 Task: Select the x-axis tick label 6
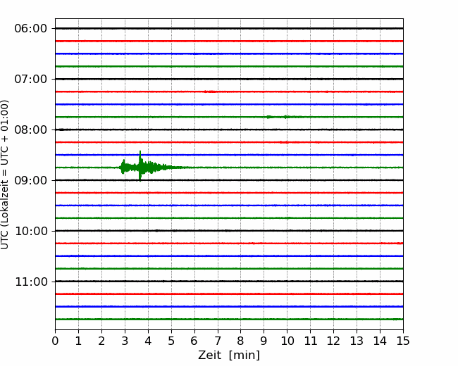[194, 341]
